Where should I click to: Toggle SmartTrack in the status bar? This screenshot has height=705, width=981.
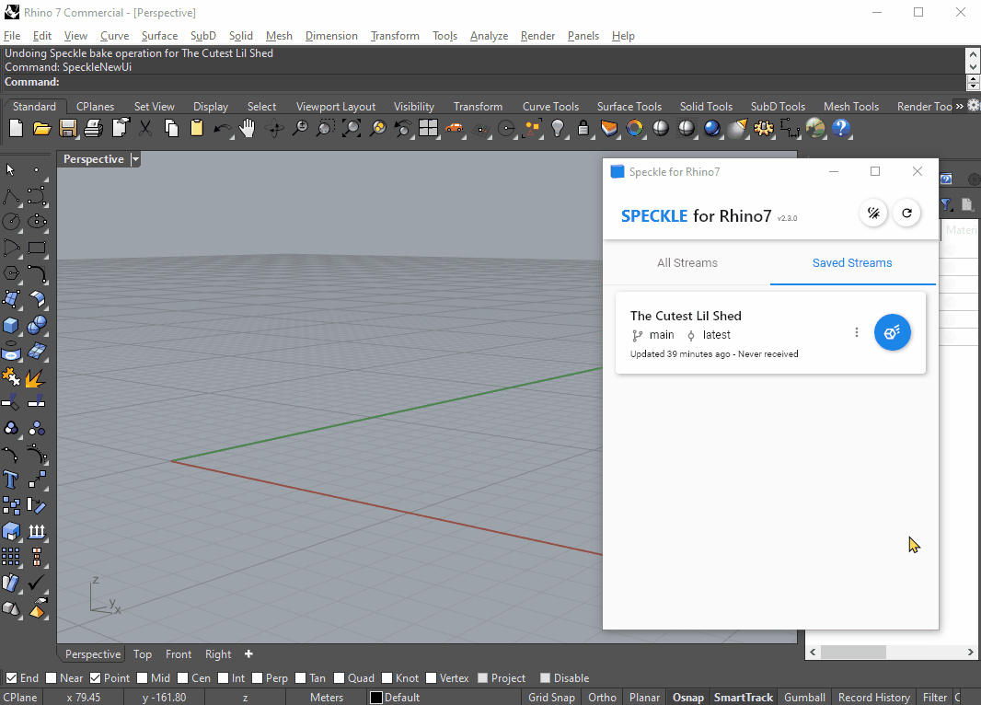pyautogui.click(x=744, y=698)
